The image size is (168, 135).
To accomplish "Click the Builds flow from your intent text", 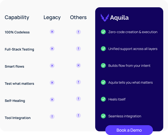I will 129,66.
